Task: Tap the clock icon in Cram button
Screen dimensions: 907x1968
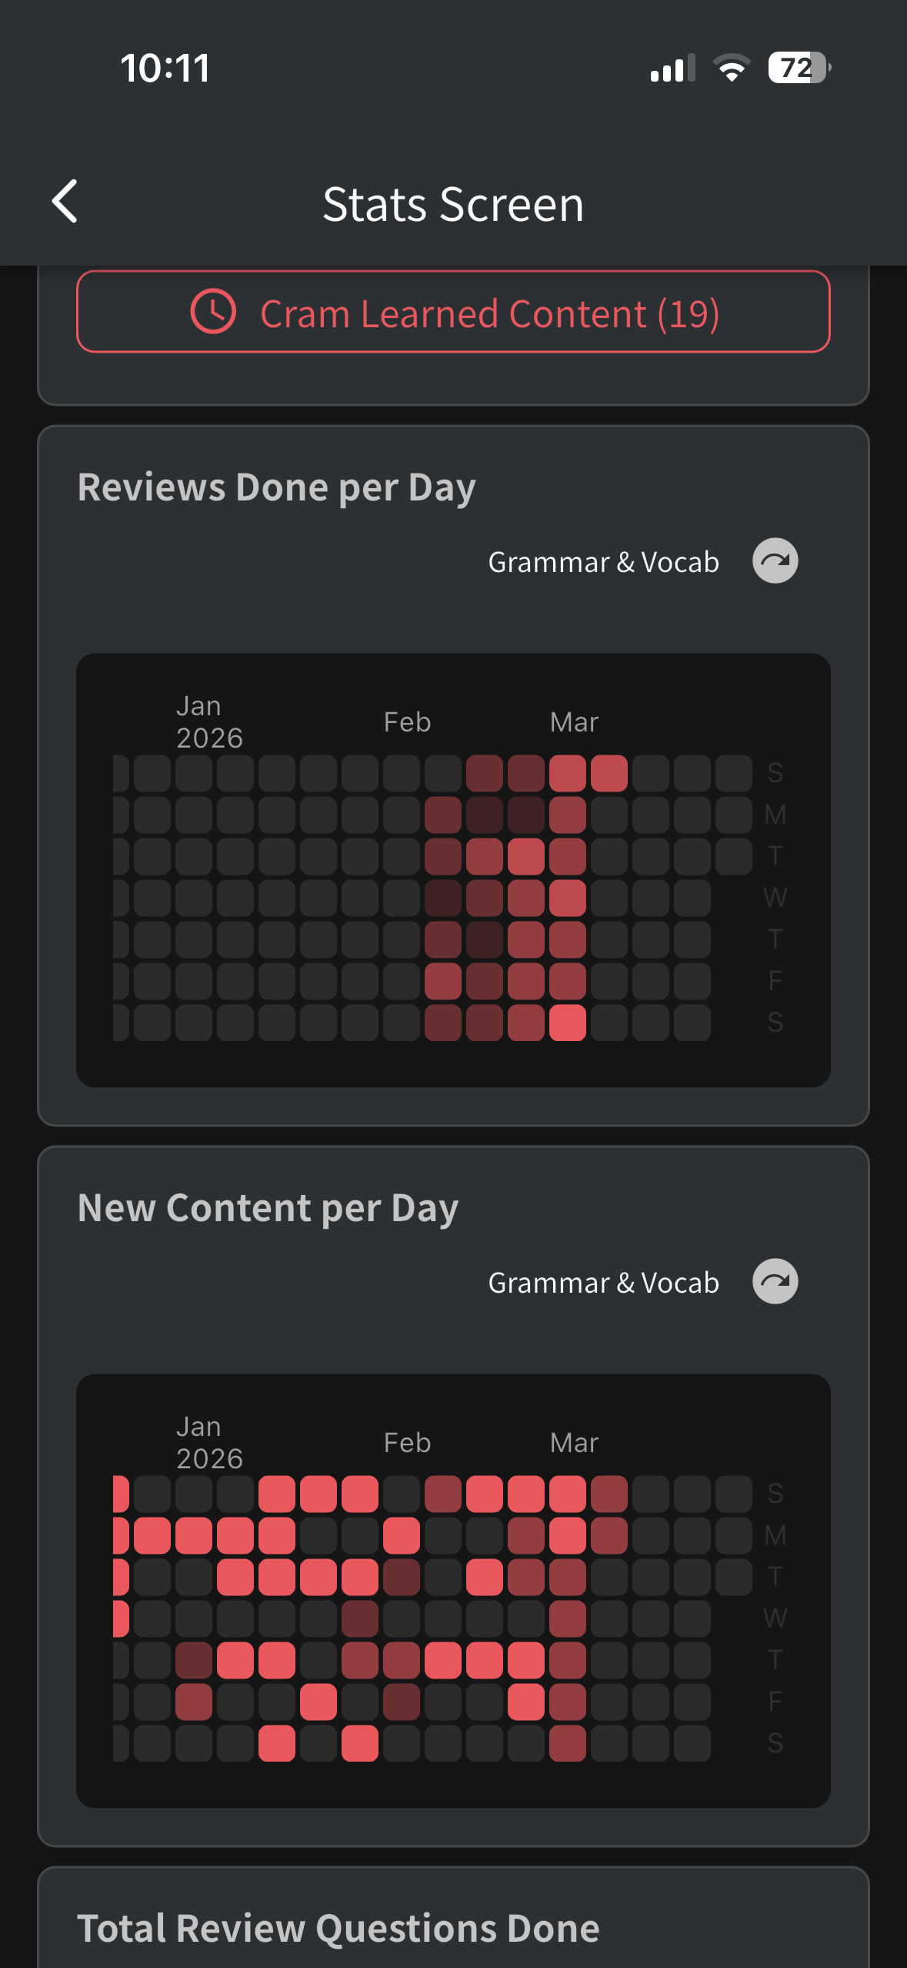Action: click(x=213, y=312)
